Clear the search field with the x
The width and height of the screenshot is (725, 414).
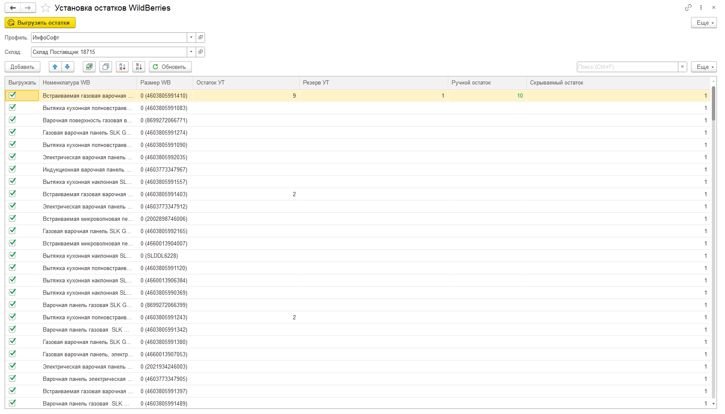[x=683, y=67]
